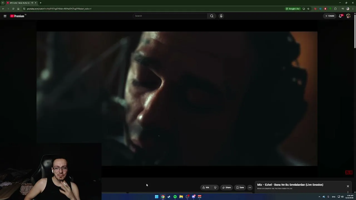This screenshot has height=200, width=356.
Task: Go to YouTube Premium home logo
Action: [17, 16]
